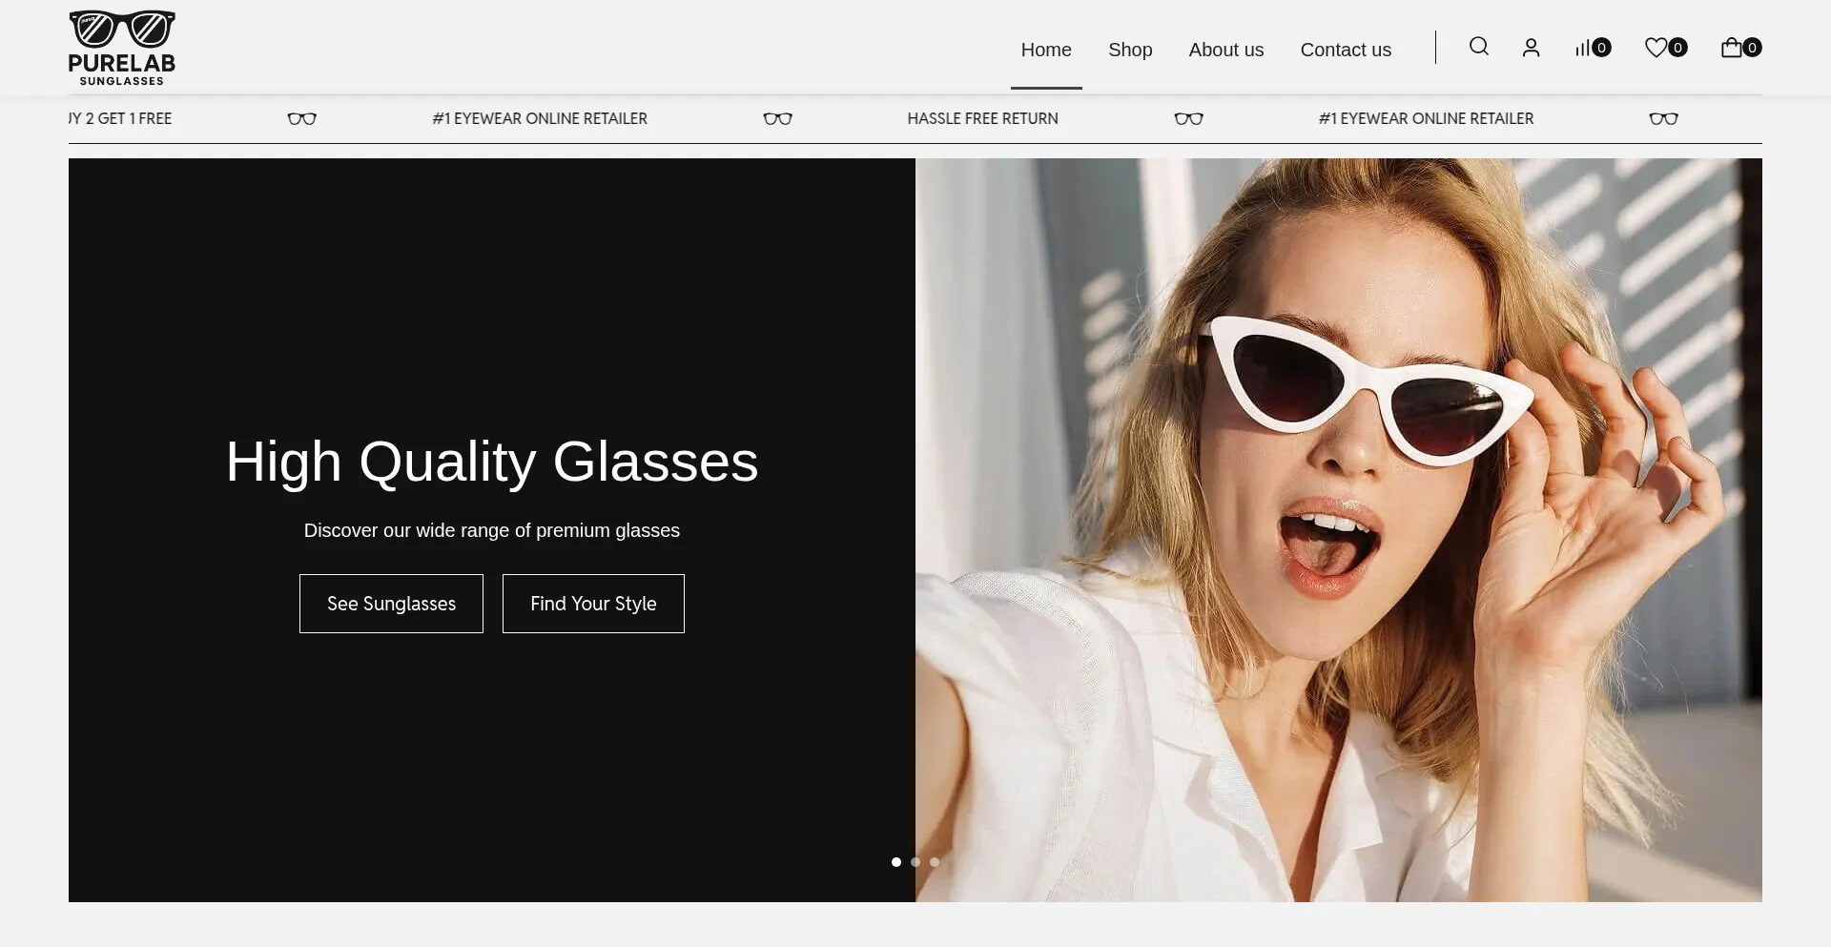Open the compare bar-chart icon
The image size is (1831, 947).
click(x=1582, y=48)
